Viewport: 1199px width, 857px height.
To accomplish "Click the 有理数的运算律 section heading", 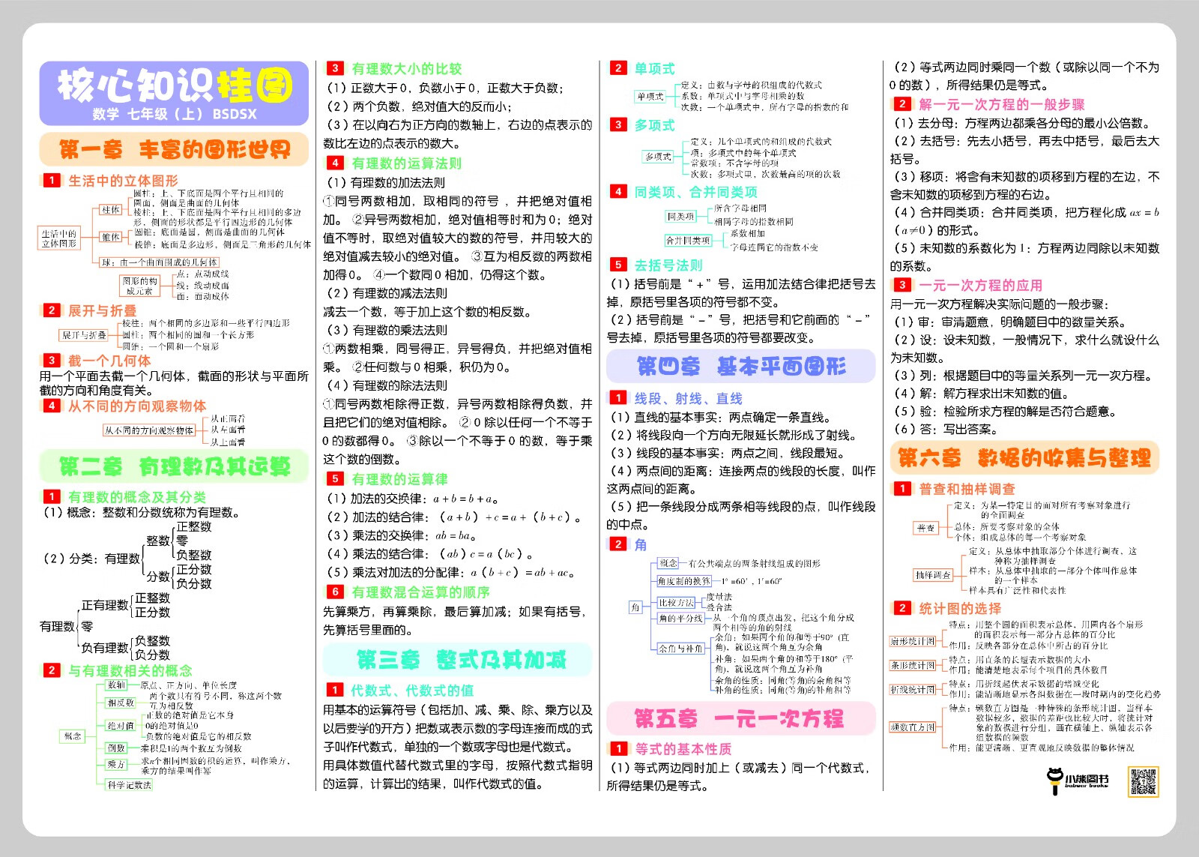I will (399, 479).
